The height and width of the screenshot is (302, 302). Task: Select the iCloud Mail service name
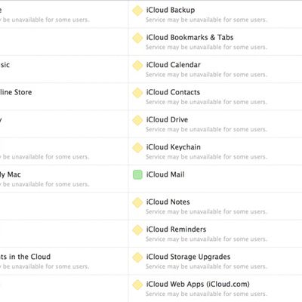tap(165, 174)
